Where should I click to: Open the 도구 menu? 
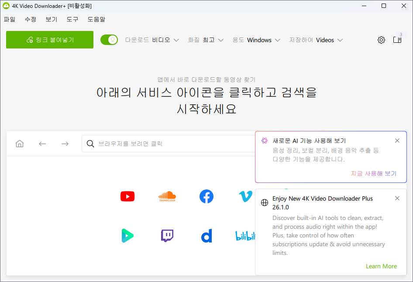click(72, 19)
